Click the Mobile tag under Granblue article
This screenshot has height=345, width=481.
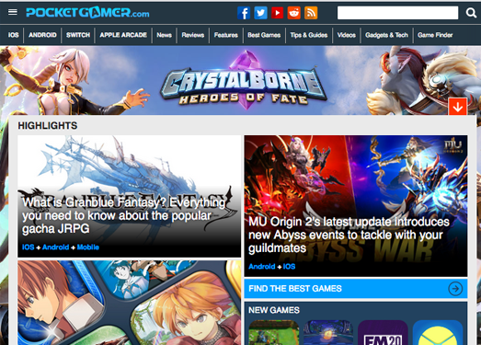pyautogui.click(x=88, y=247)
